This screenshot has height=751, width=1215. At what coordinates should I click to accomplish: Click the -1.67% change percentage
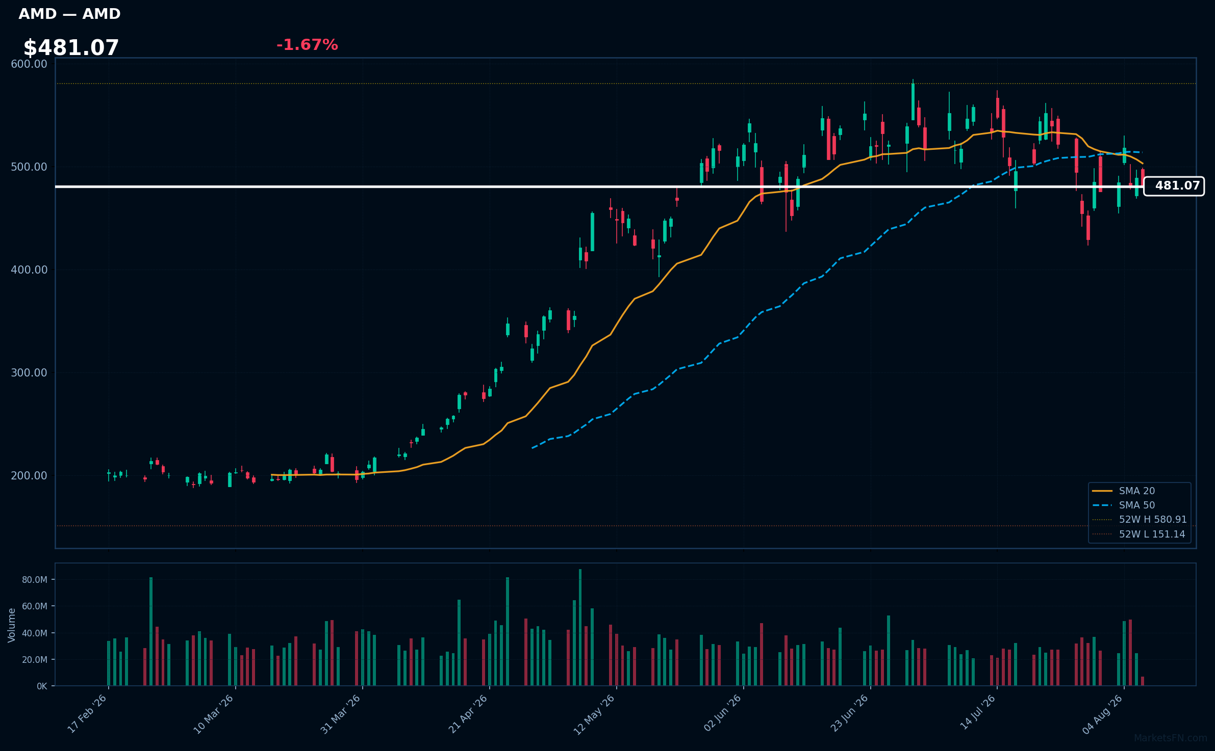(307, 45)
